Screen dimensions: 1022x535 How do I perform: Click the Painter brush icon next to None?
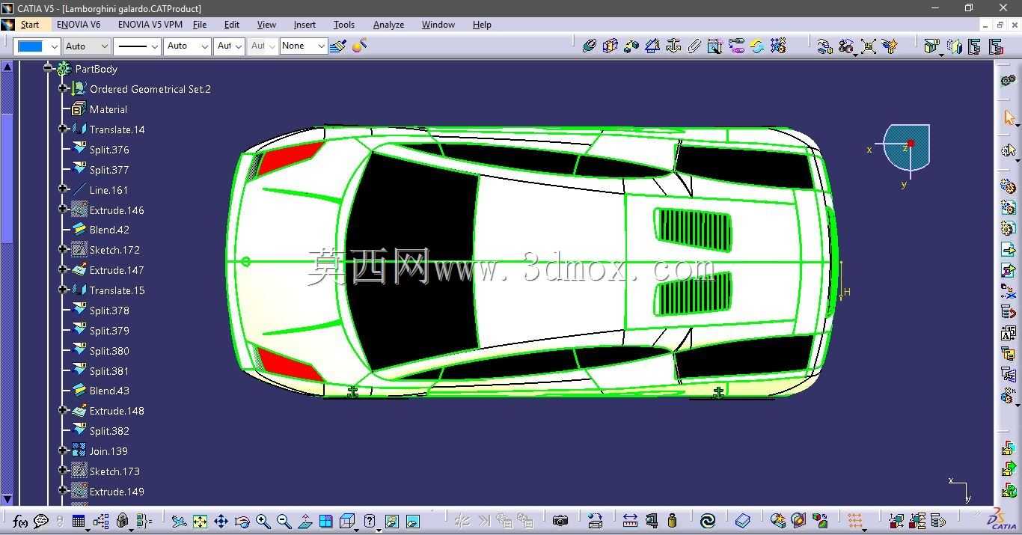point(338,46)
